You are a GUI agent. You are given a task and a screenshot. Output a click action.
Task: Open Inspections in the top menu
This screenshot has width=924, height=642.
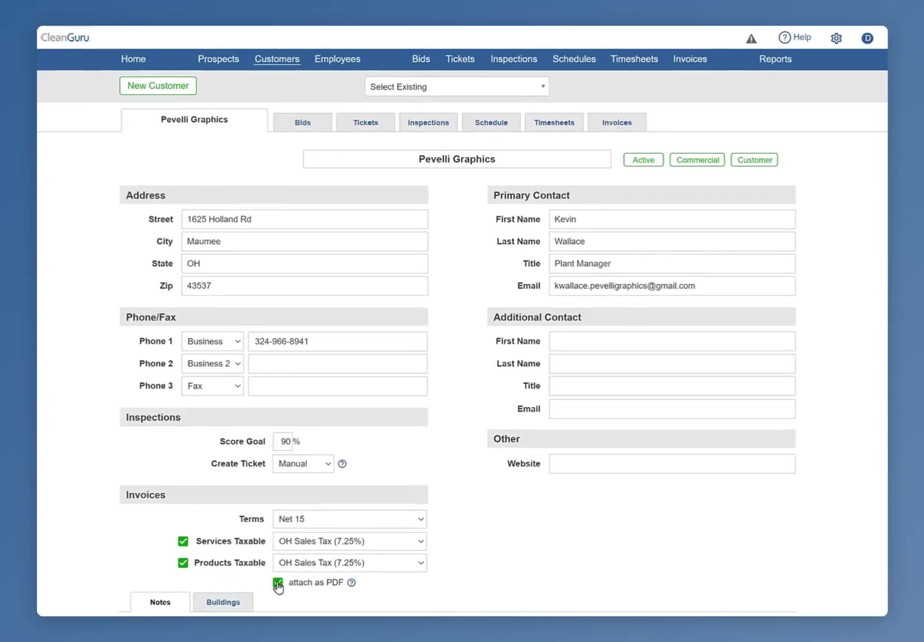coord(514,59)
